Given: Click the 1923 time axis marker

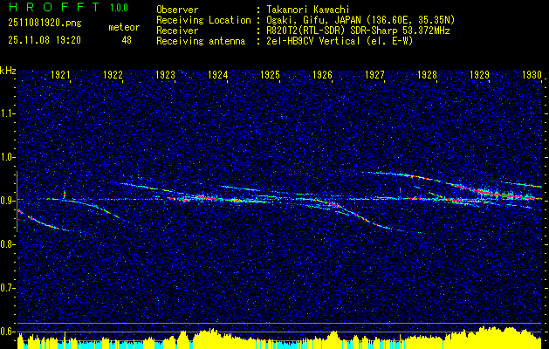Looking at the screenshot, I should (x=165, y=74).
